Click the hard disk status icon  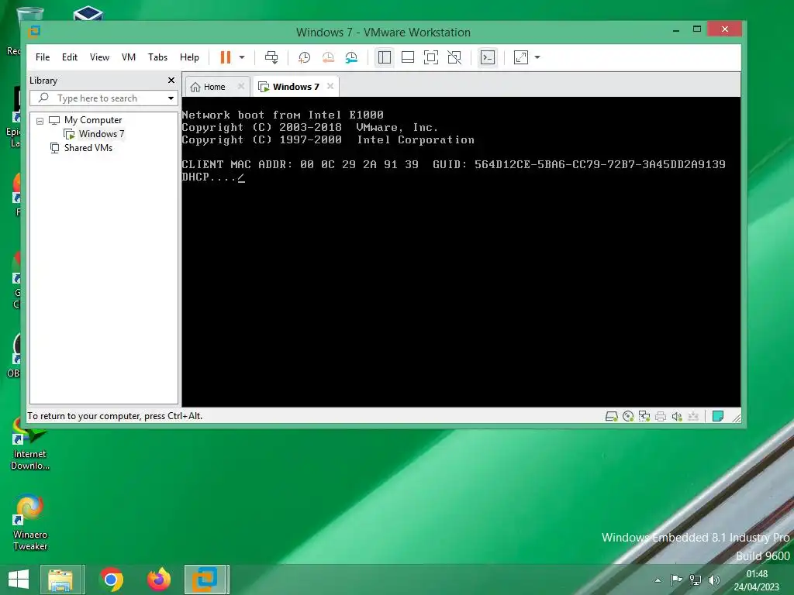click(612, 416)
